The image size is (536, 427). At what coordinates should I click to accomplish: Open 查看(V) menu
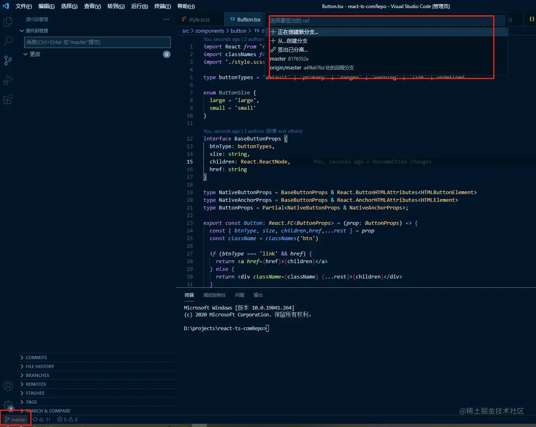coord(92,6)
